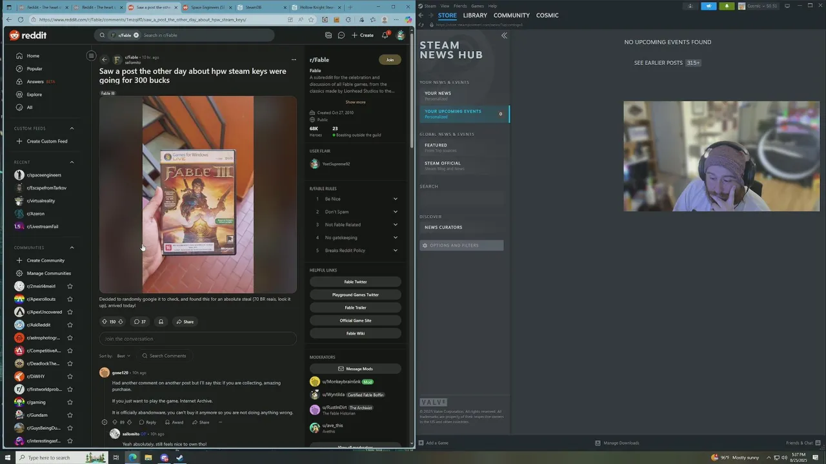Viewport: 826px width, 464px height.
Task: Open the Steam Friends menu
Action: click(460, 6)
